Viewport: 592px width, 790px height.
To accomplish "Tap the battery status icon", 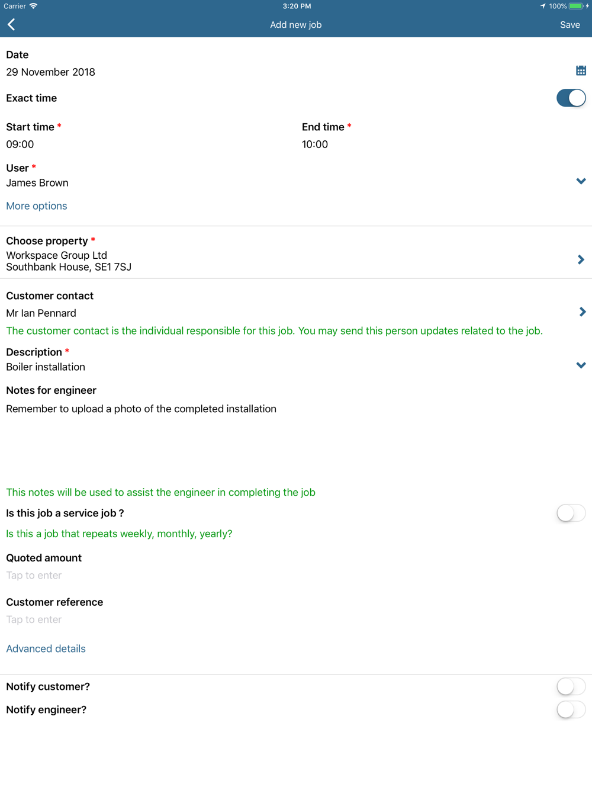I will click(x=576, y=6).
